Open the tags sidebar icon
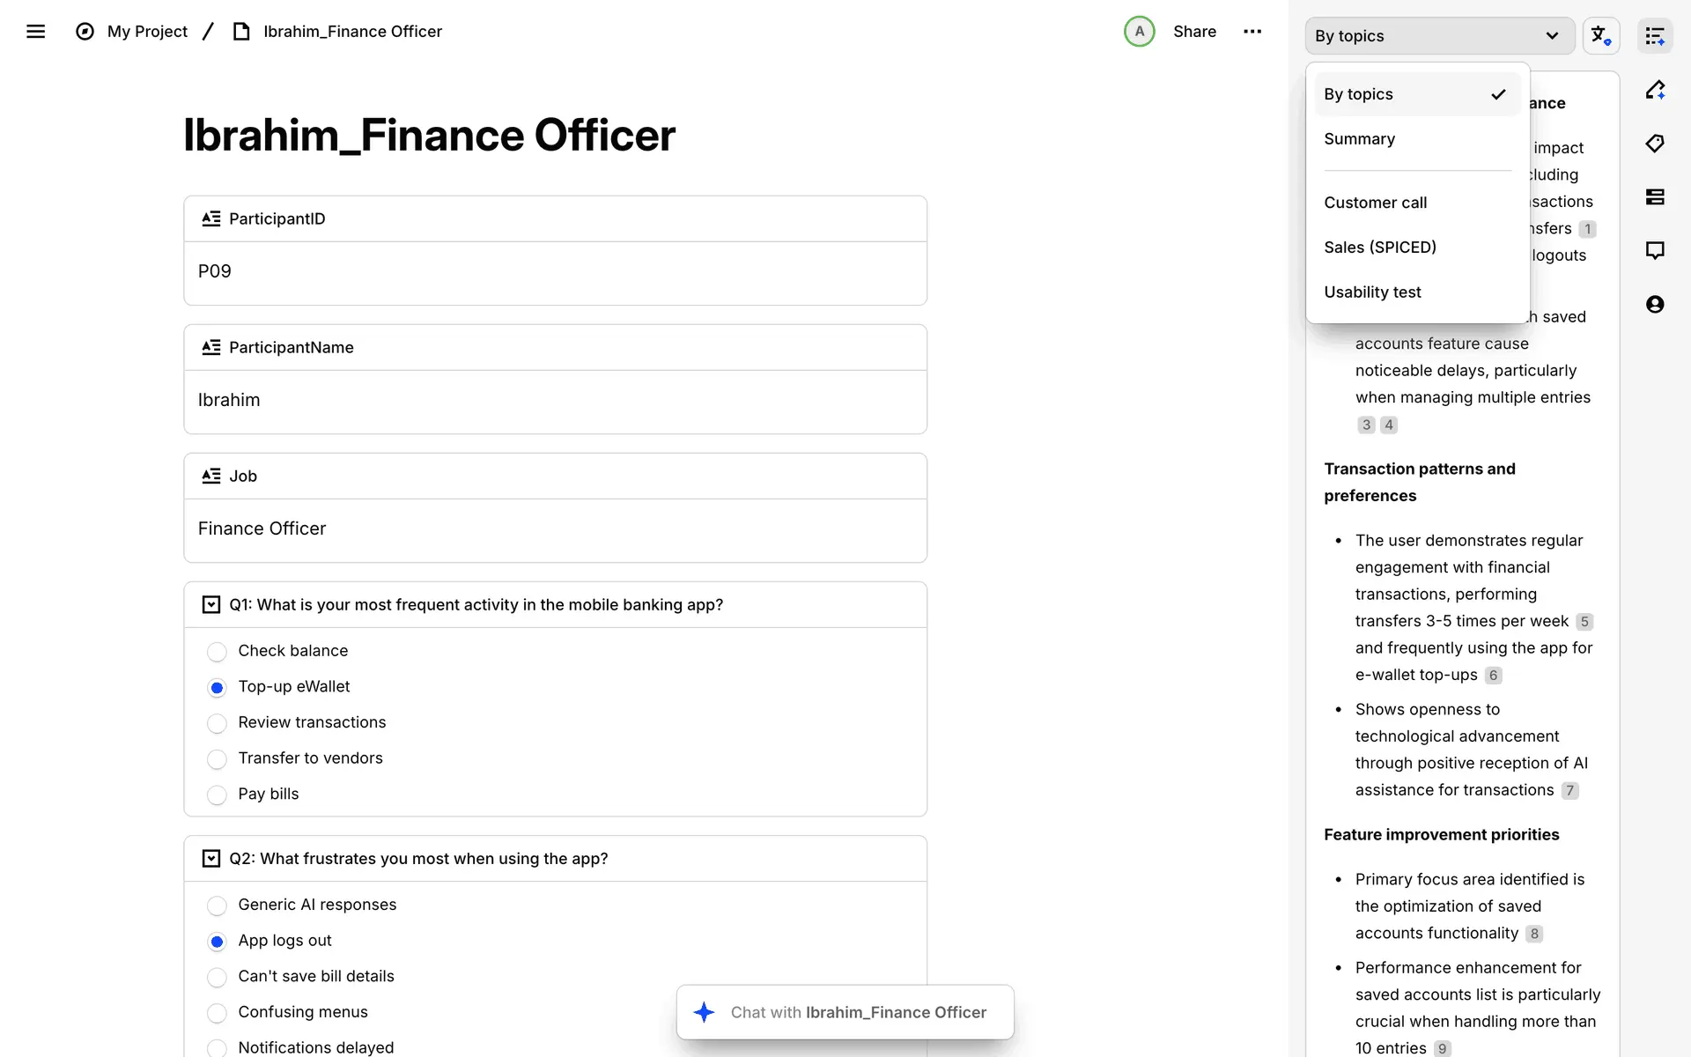Viewport: 1691px width, 1057px height. [1655, 144]
